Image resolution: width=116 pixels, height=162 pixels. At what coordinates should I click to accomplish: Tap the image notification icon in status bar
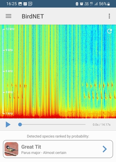click(x=20, y=4)
